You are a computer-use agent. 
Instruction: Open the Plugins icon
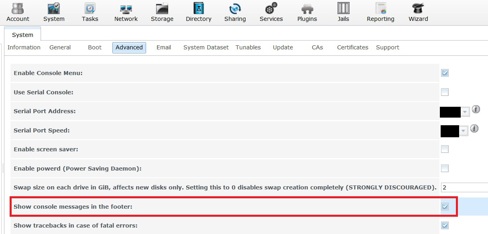coord(307,9)
